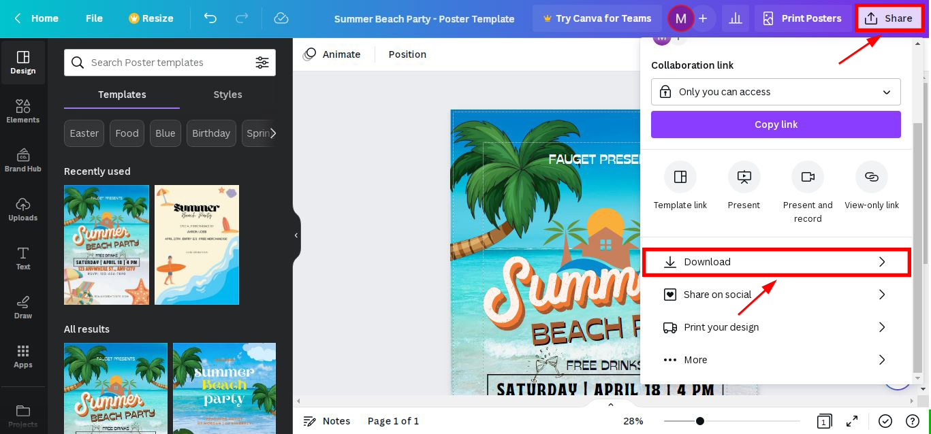Open the analytics bar chart icon
The height and width of the screenshot is (434, 931).
coord(735,18)
